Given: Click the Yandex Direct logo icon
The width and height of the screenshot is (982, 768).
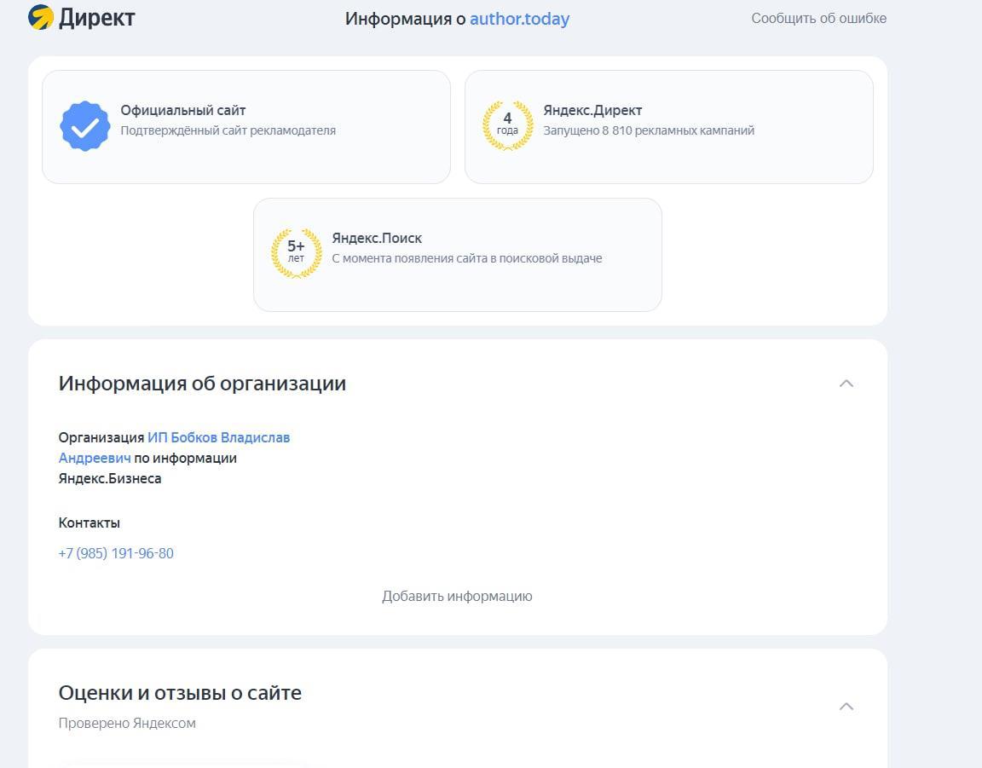Looking at the screenshot, I should pyautogui.click(x=41, y=18).
